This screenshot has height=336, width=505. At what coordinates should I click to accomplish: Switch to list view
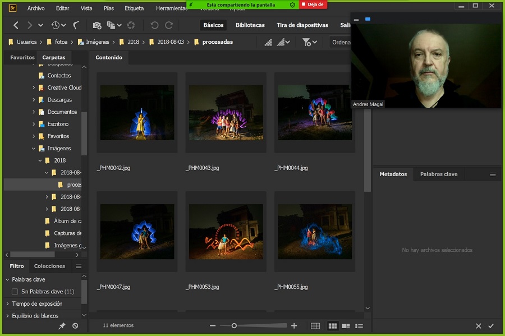359,326
